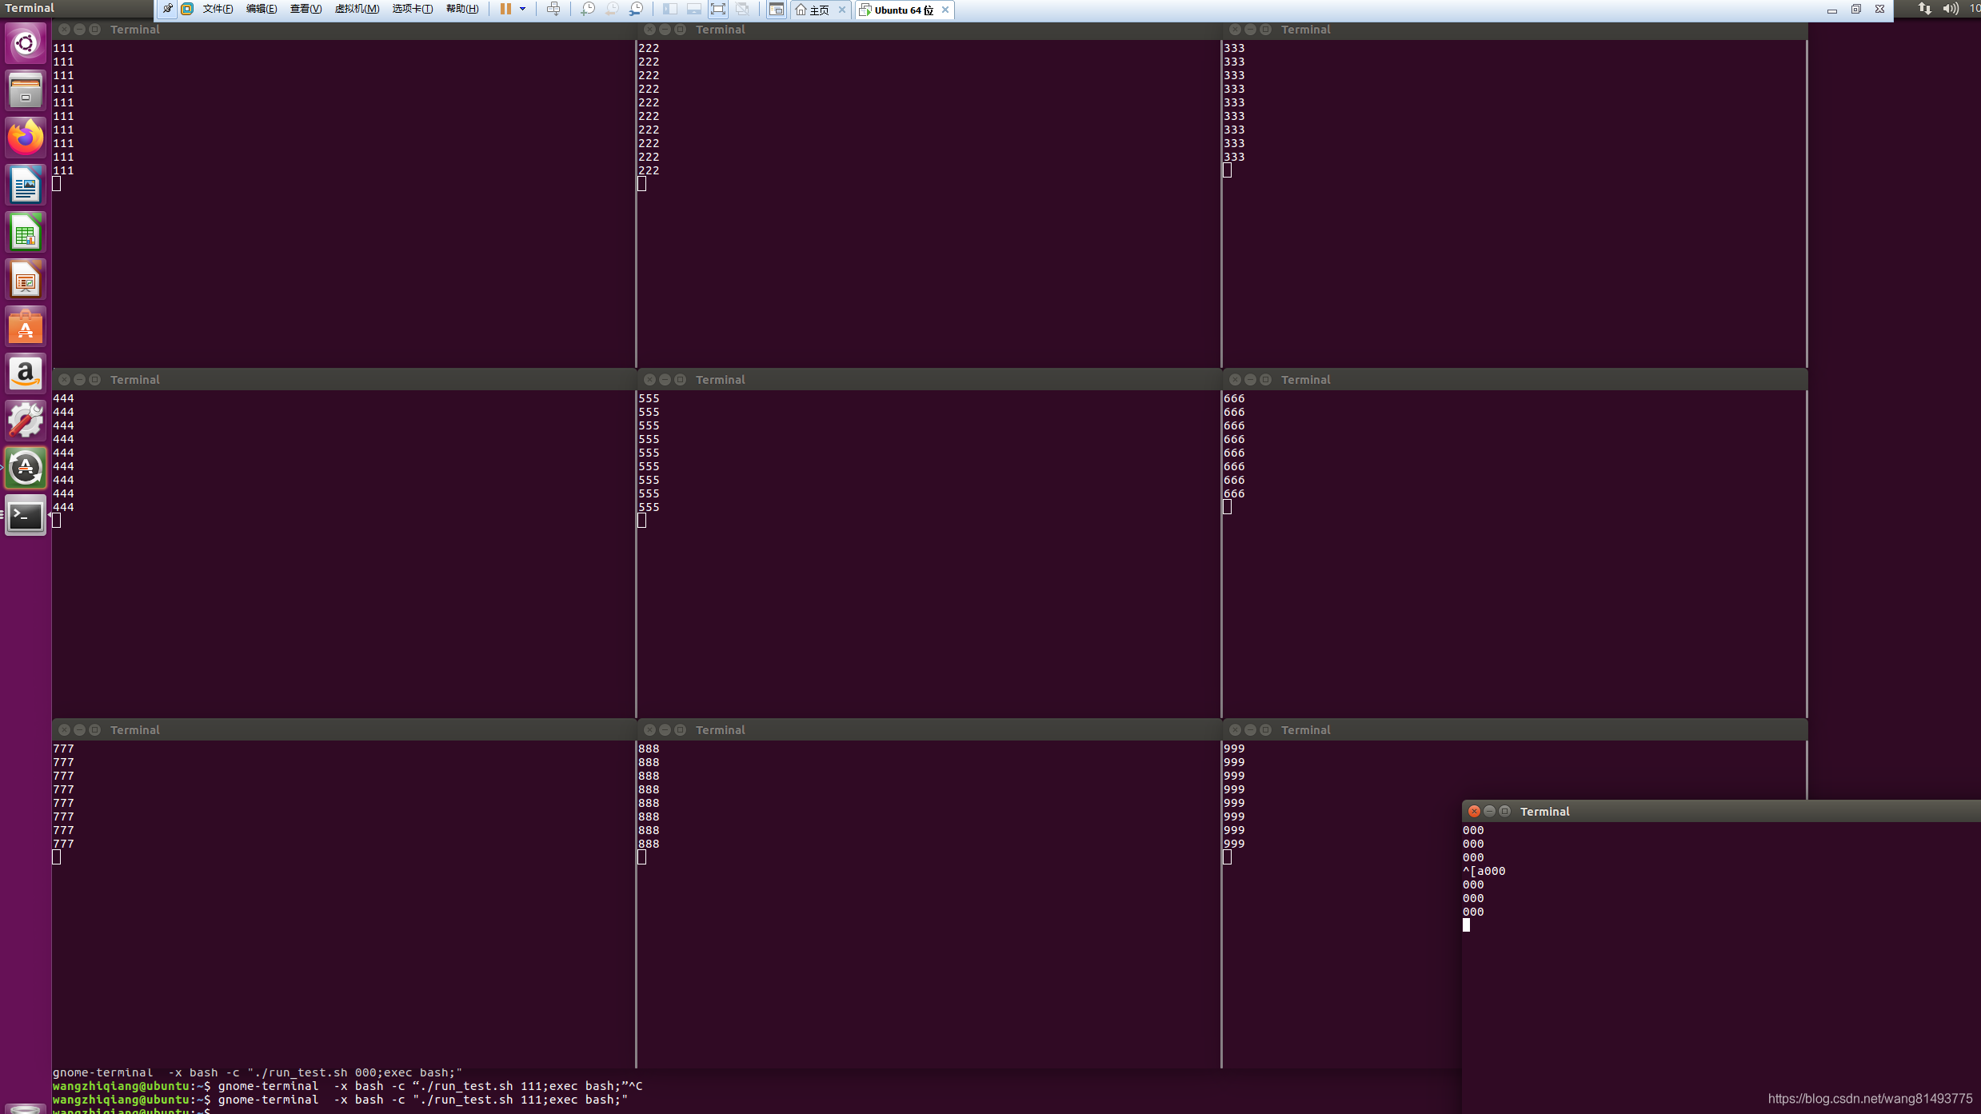Open the 虚拟机(M) menu
The width and height of the screenshot is (1981, 1114).
[357, 9]
